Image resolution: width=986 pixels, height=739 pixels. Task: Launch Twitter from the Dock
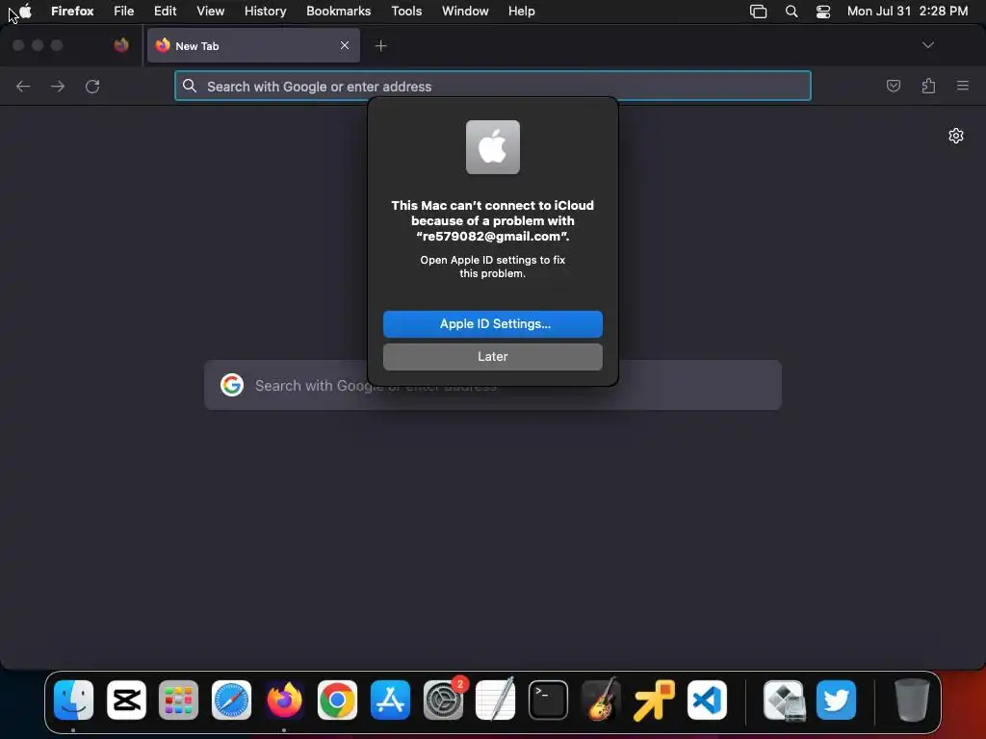[x=837, y=700]
